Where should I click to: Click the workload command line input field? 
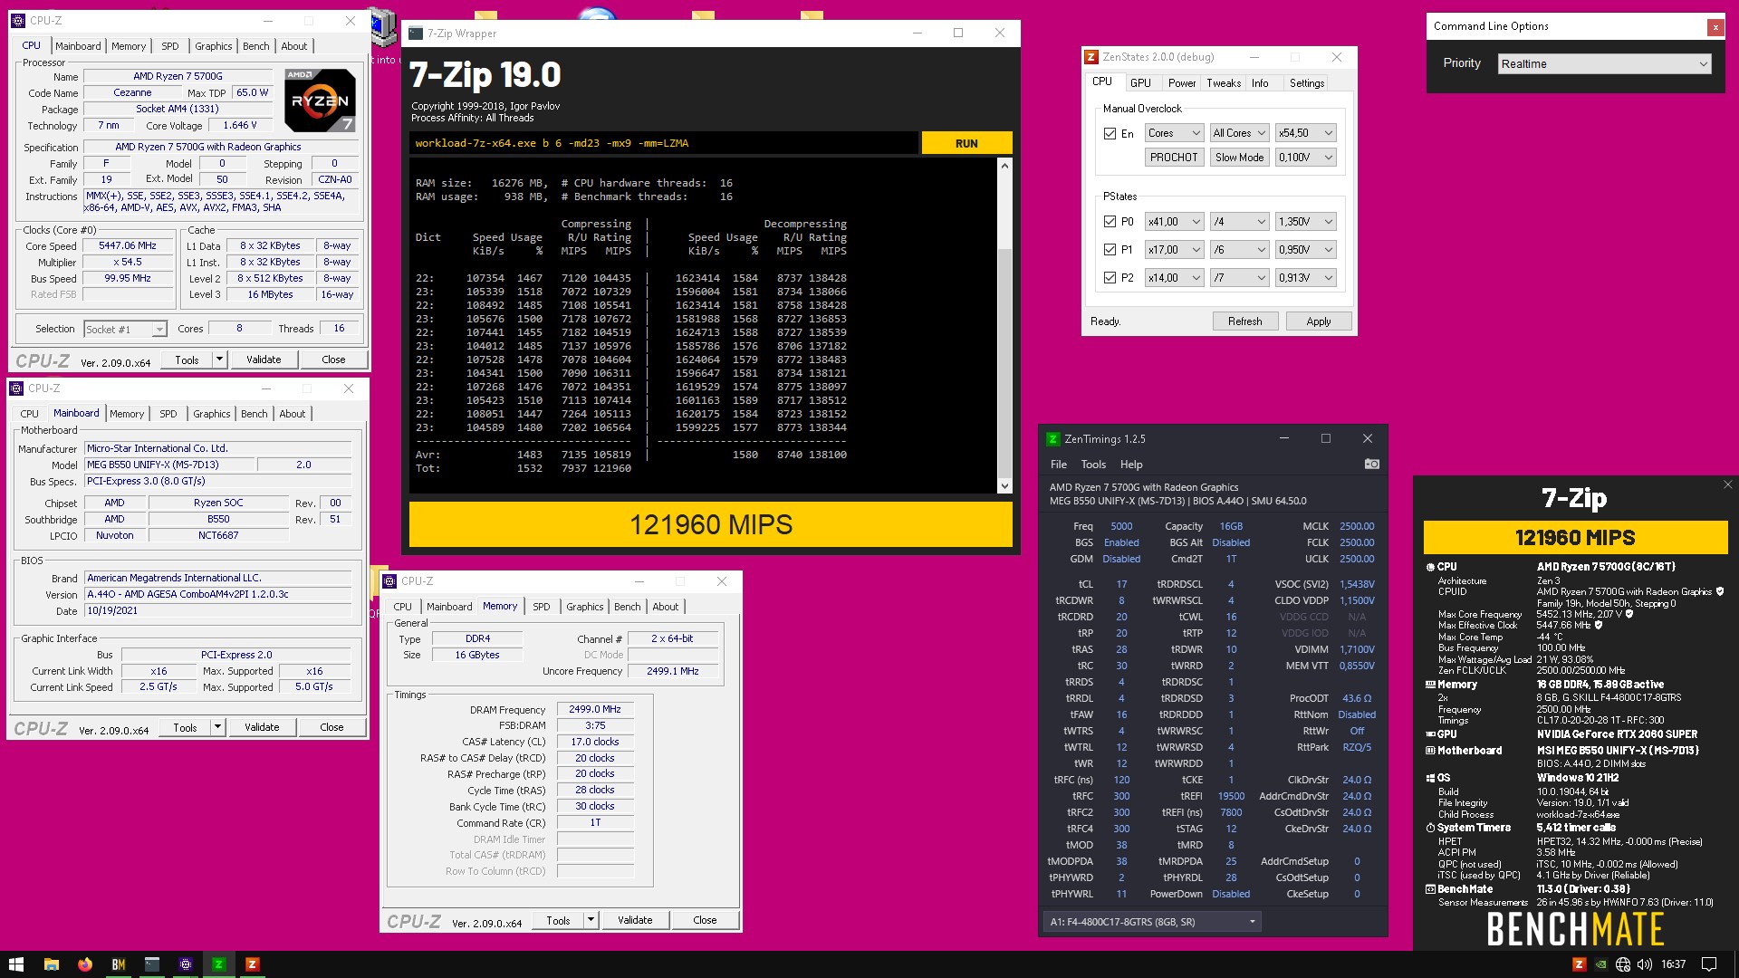pyautogui.click(x=663, y=143)
